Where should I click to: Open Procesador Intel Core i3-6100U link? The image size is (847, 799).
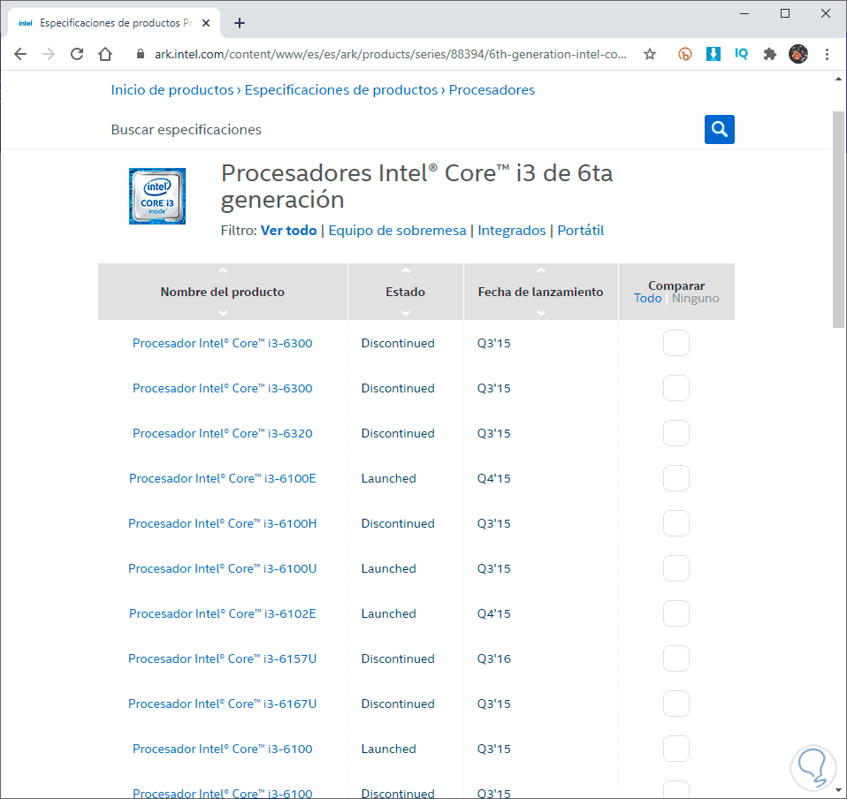[x=223, y=568]
